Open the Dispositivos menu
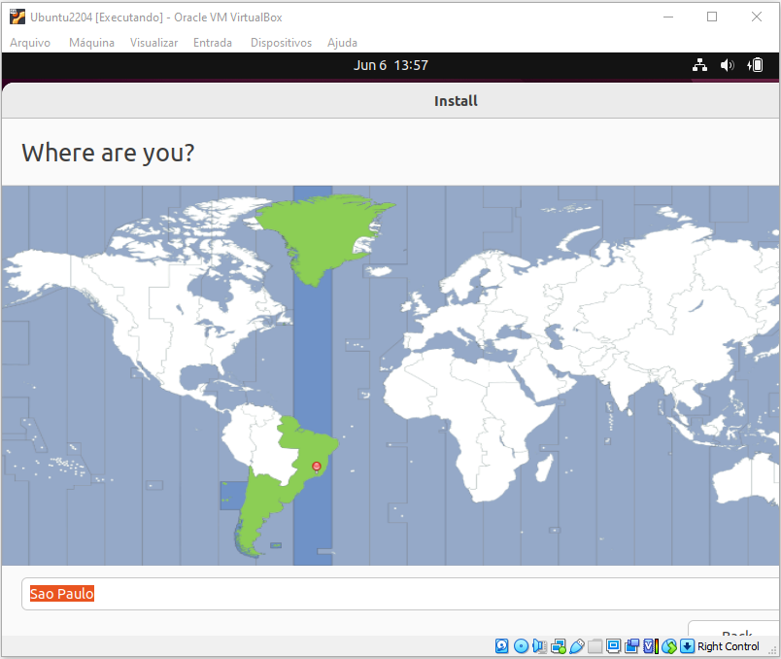The image size is (781, 659). (x=281, y=43)
